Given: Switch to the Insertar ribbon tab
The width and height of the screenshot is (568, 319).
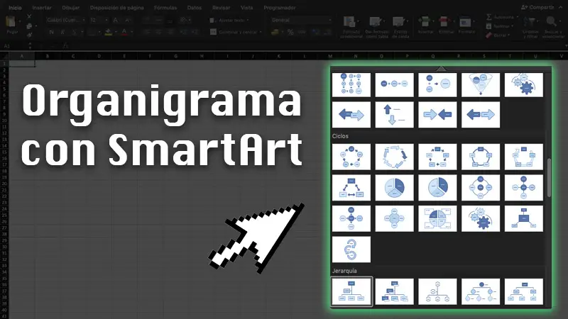Looking at the screenshot, I should click(x=42, y=8).
